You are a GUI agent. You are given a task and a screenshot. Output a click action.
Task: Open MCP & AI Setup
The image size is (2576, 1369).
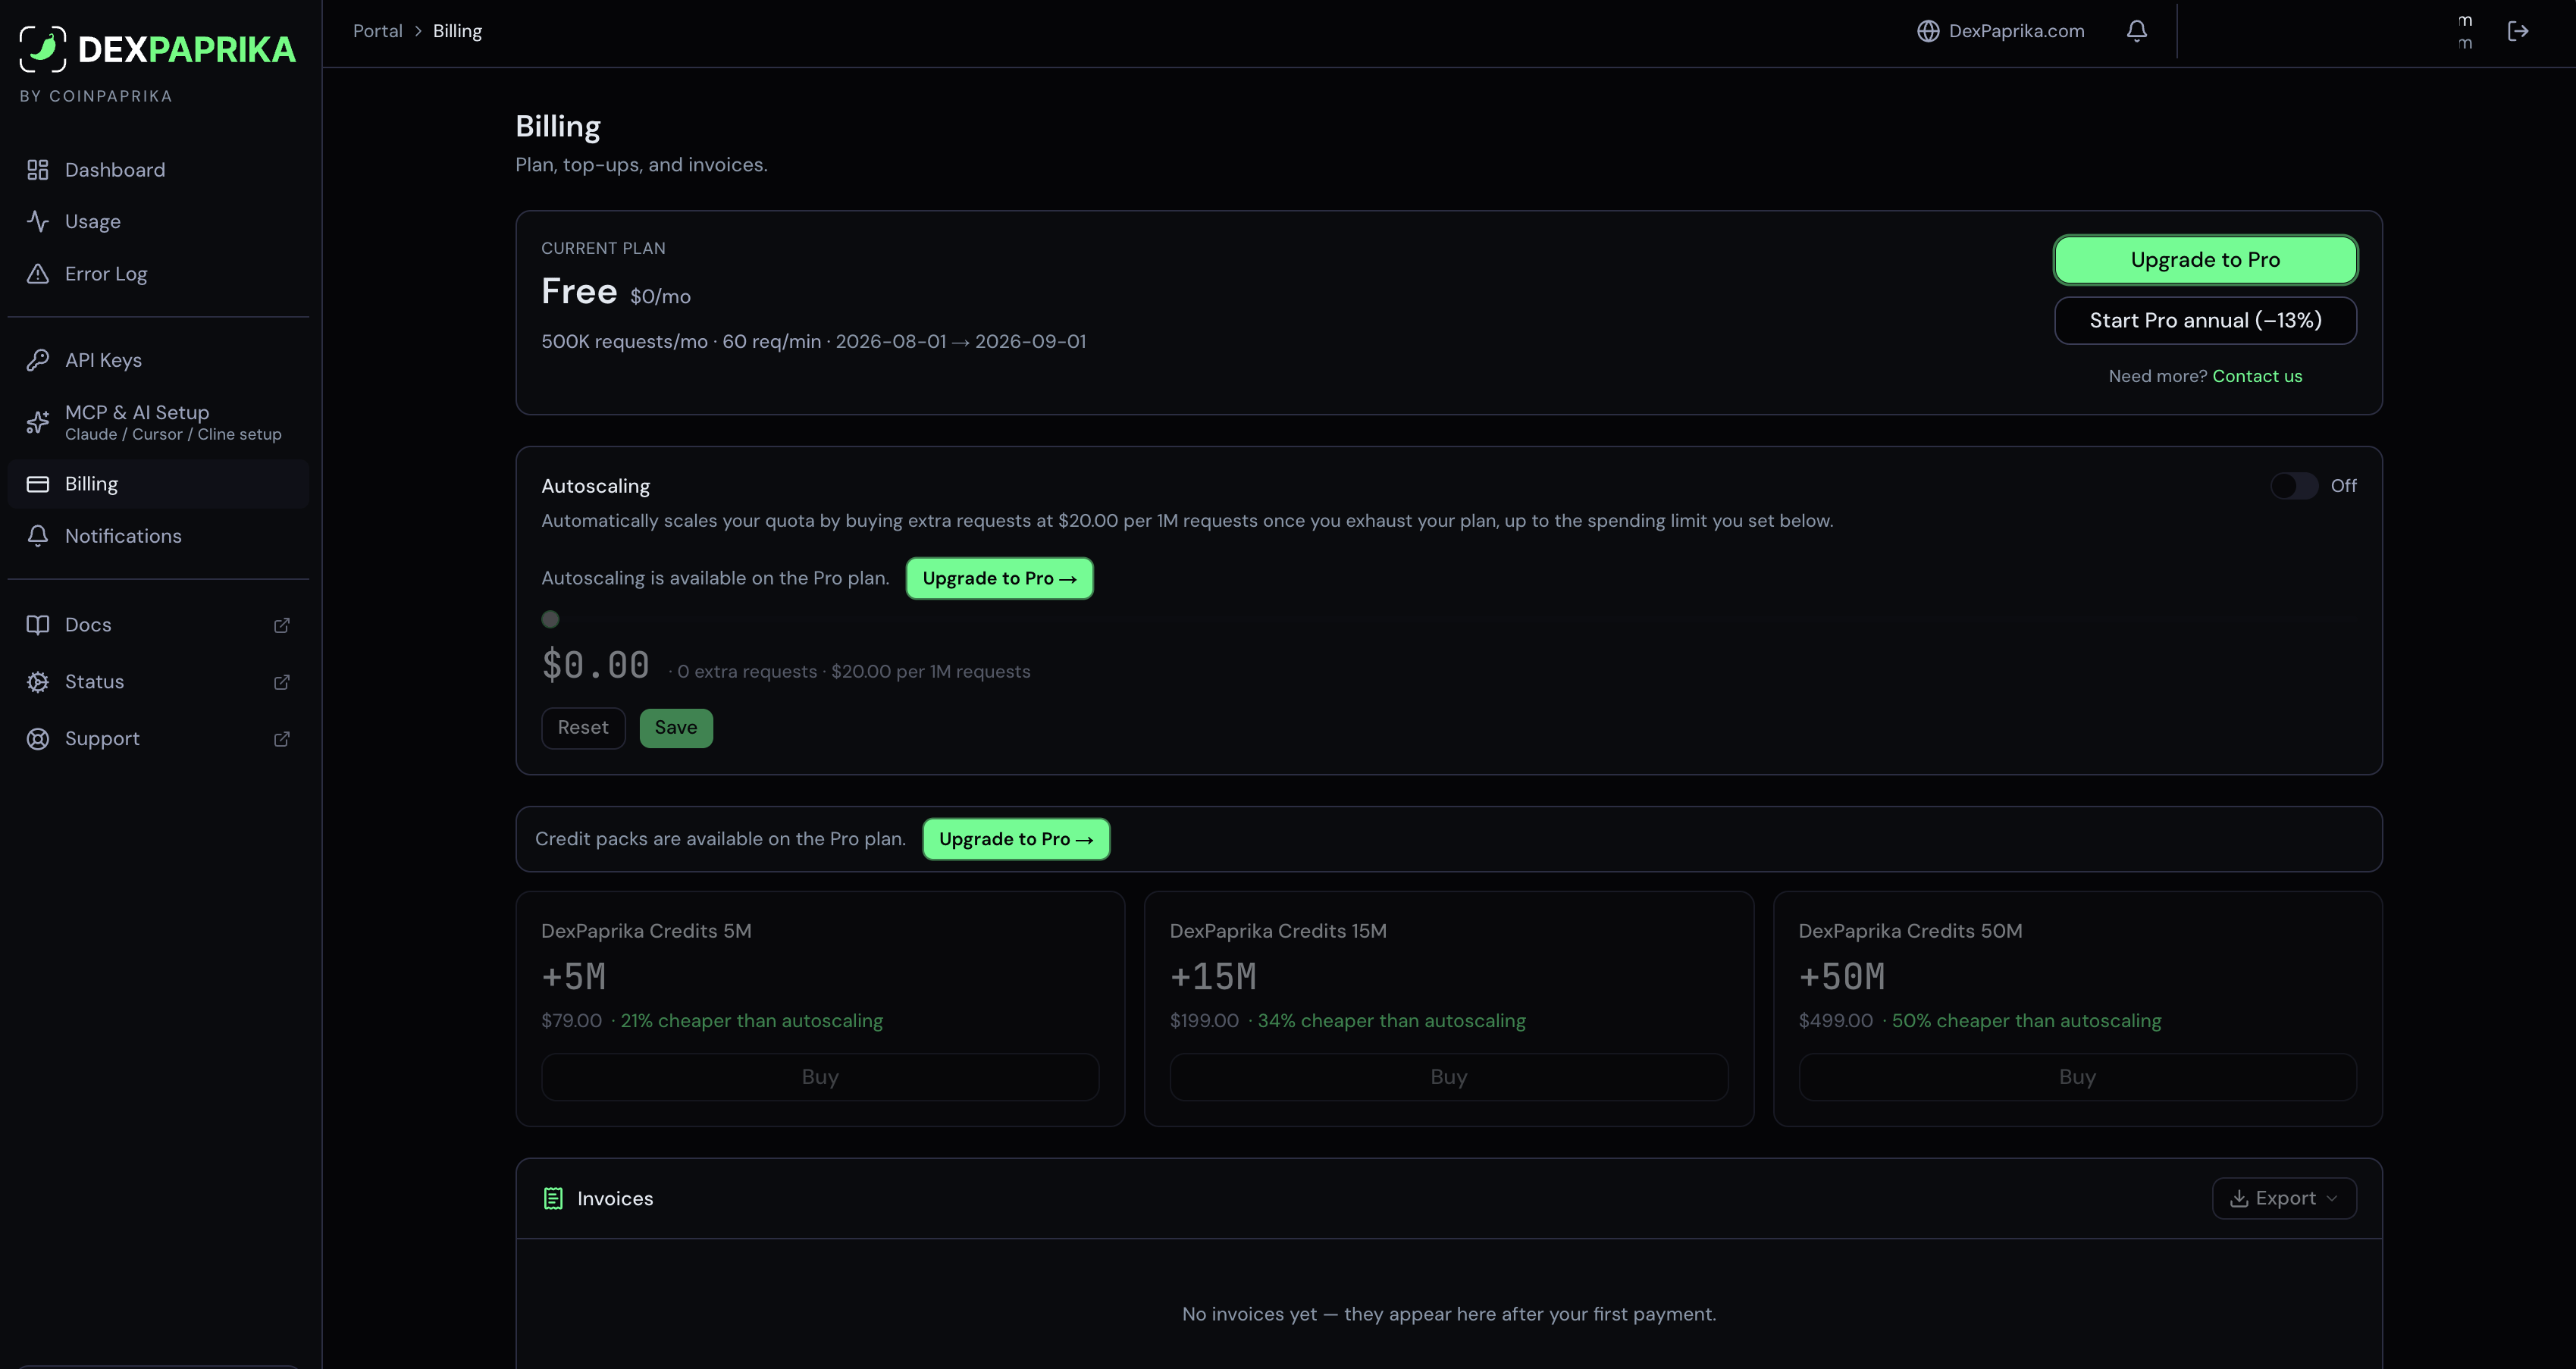(158, 422)
